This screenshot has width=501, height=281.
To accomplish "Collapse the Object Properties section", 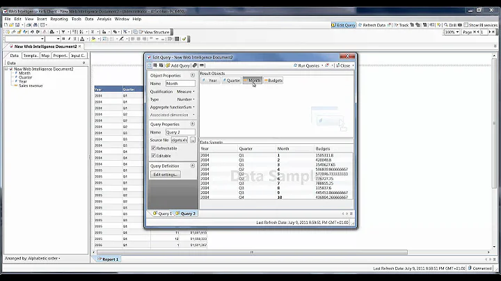I will (192, 75).
